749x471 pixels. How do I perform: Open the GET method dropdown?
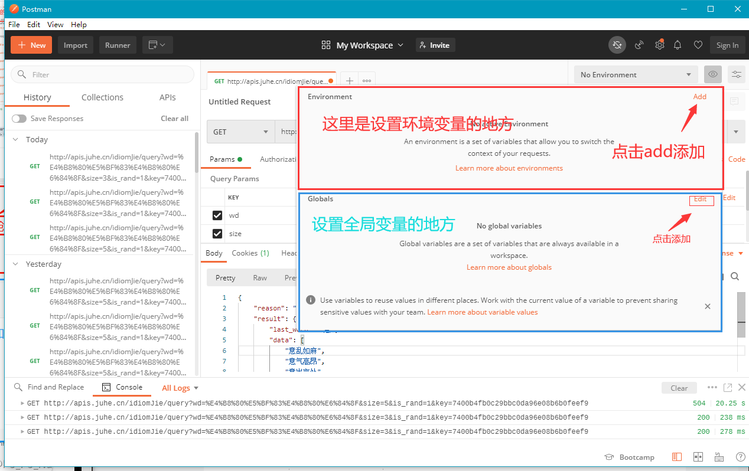240,132
